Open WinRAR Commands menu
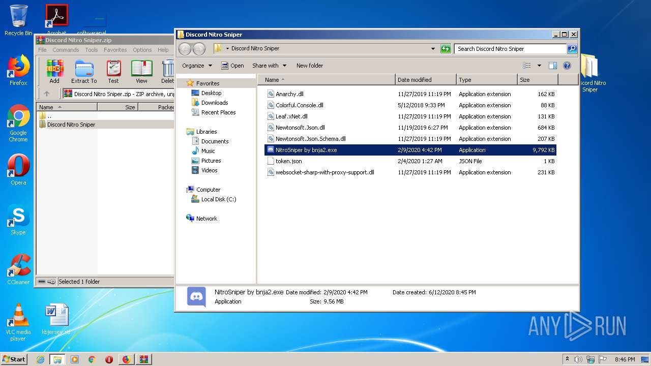Screen dimensions: 651x366 [66, 50]
